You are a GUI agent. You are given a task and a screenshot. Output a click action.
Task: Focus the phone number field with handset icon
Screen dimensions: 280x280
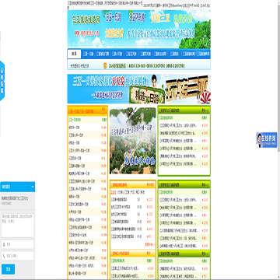18,256
